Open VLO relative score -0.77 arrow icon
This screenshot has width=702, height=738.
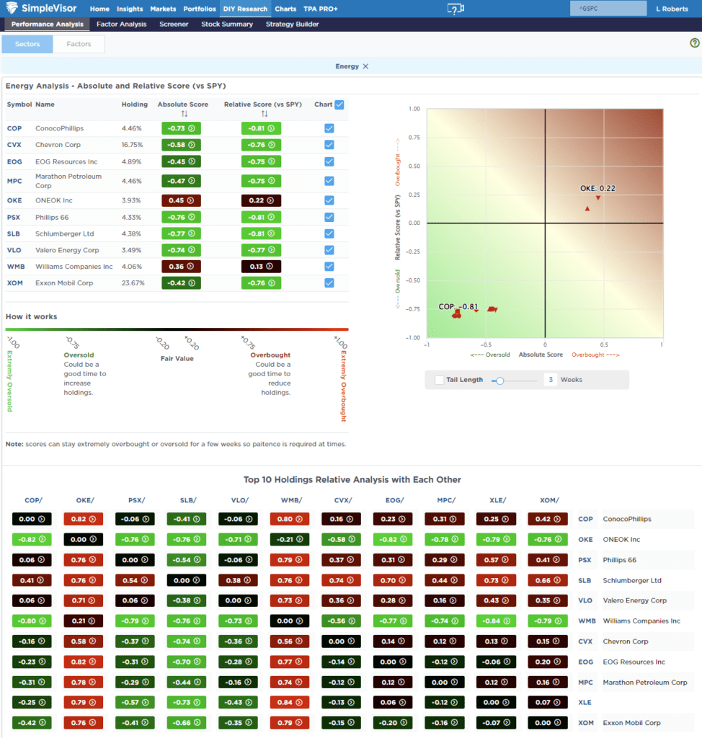271,250
